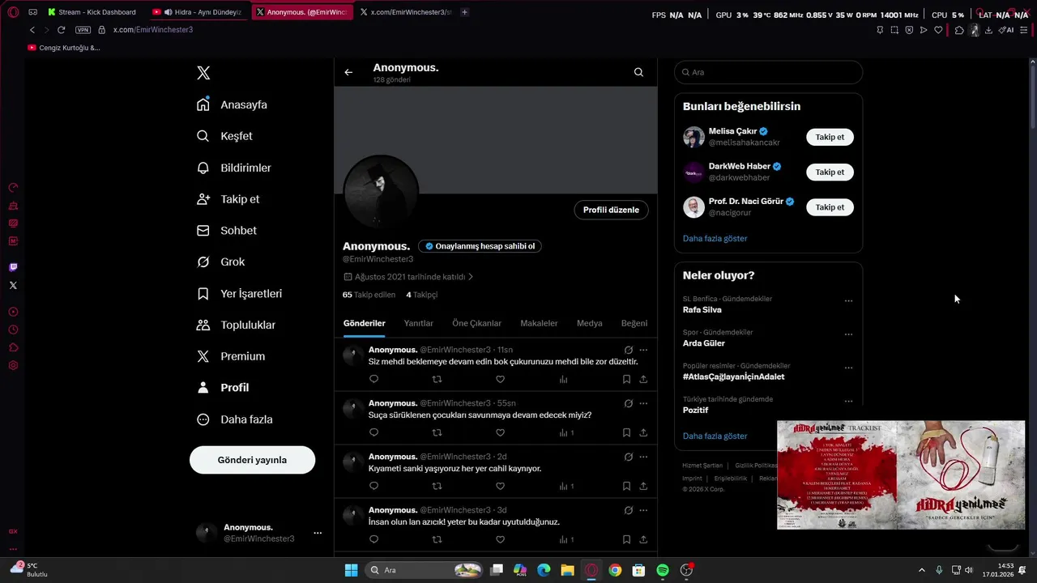1037x583 pixels.
Task: Open Windows Start menu
Action: tap(351, 570)
